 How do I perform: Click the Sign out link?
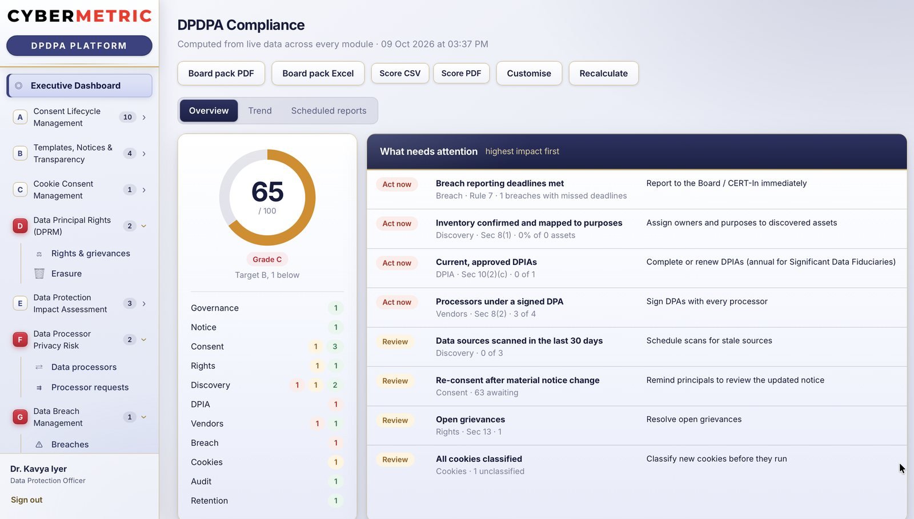click(27, 500)
